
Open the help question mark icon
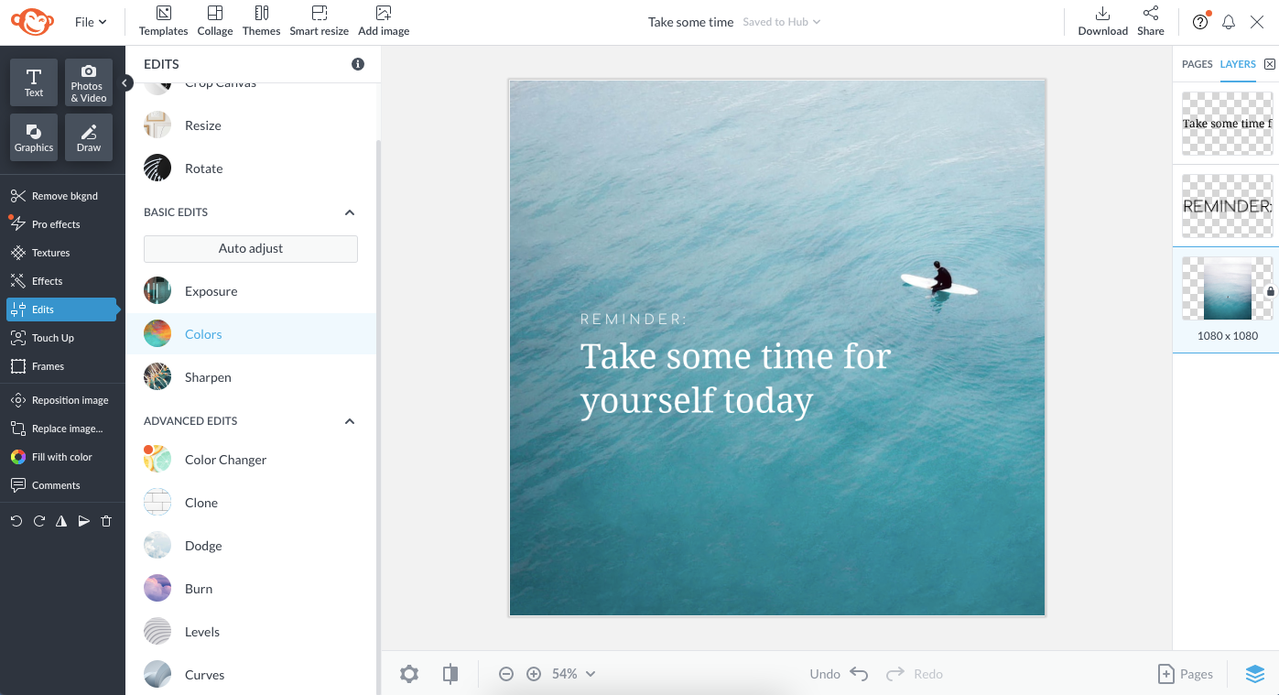[1200, 22]
